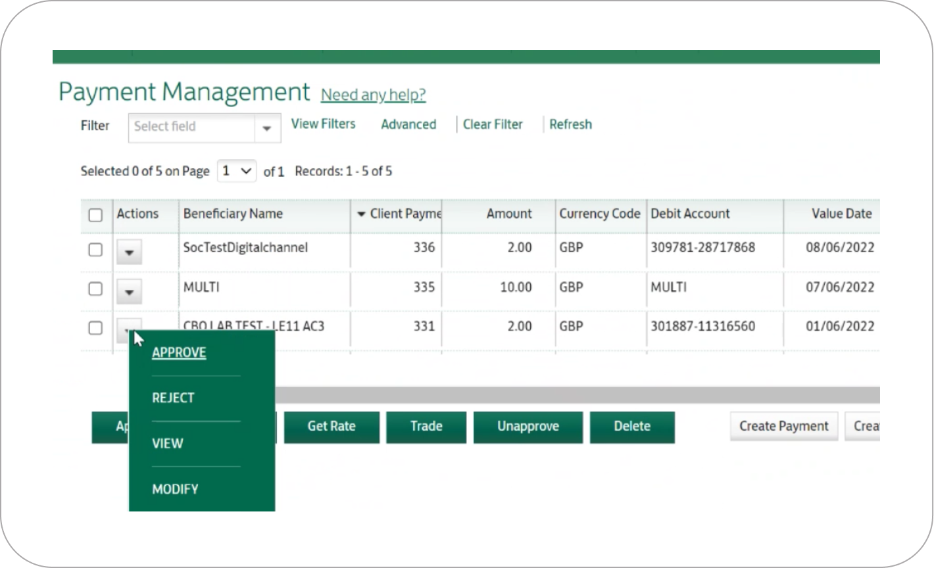Select amount 10.00 cell
The width and height of the screenshot is (934, 568).
tap(516, 287)
